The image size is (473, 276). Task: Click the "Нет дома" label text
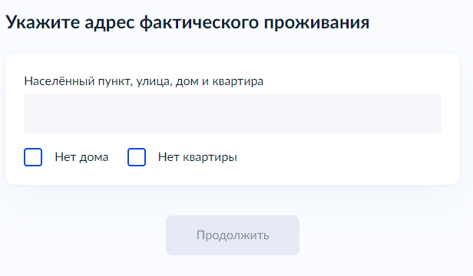click(x=81, y=157)
